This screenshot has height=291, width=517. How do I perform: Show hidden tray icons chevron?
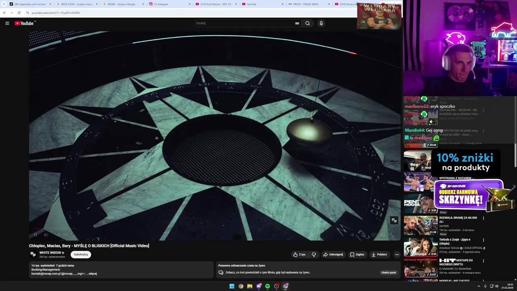[478, 286]
